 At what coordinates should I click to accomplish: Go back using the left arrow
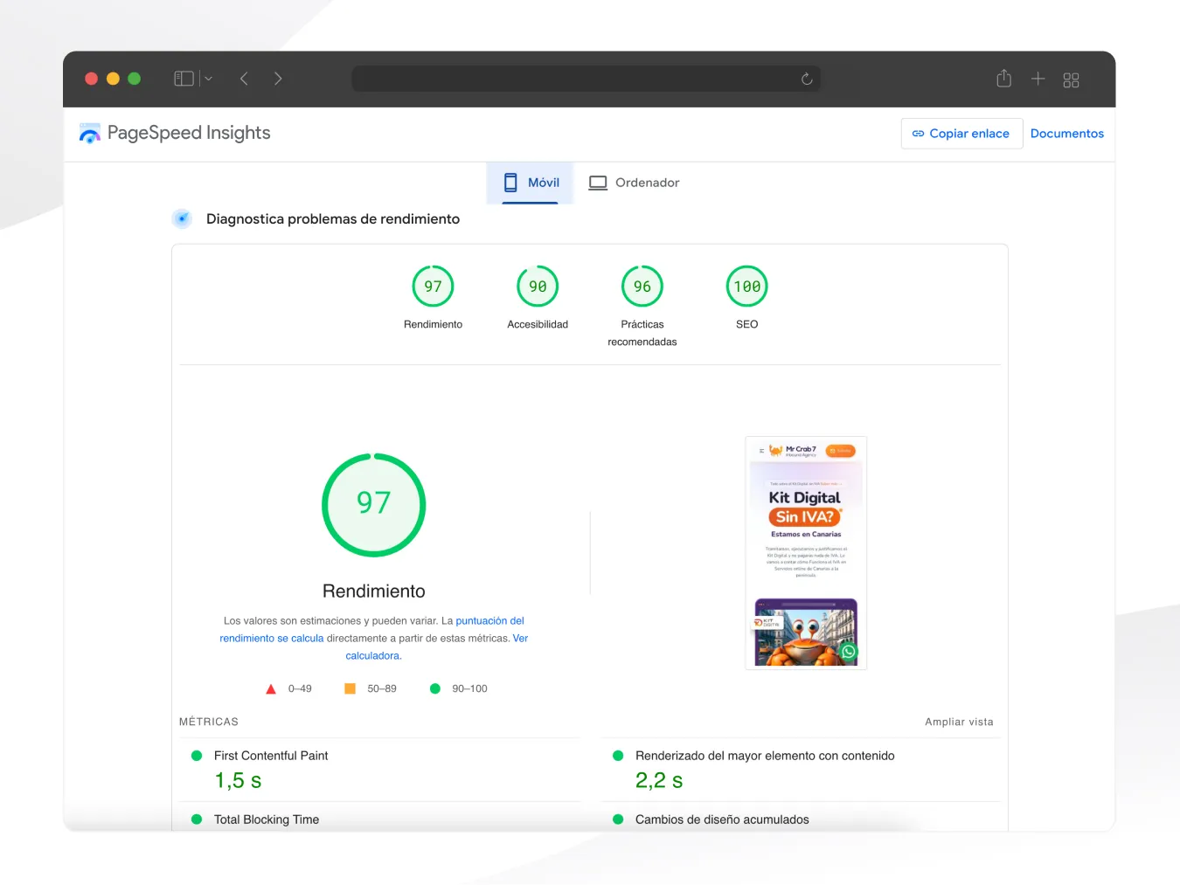click(244, 78)
